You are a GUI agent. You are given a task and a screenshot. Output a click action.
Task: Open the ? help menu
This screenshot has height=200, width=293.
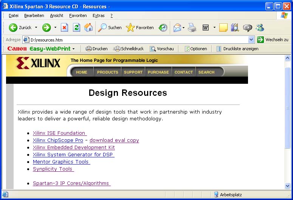point(112,16)
